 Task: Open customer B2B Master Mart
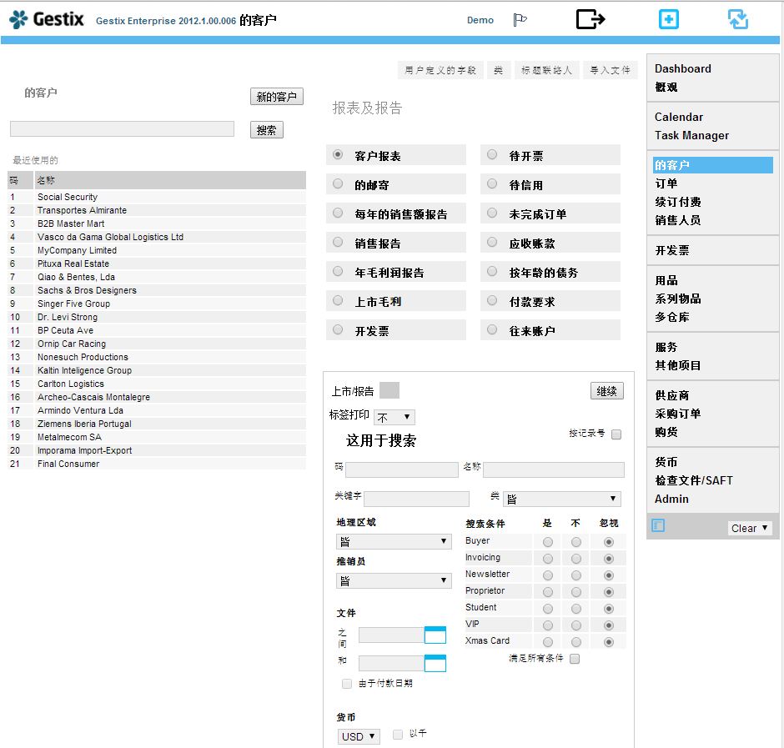point(71,223)
